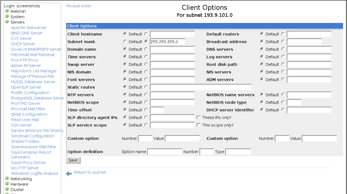Check the This scope only checkbox
Viewport: 347px width, 194px height.
198,125
